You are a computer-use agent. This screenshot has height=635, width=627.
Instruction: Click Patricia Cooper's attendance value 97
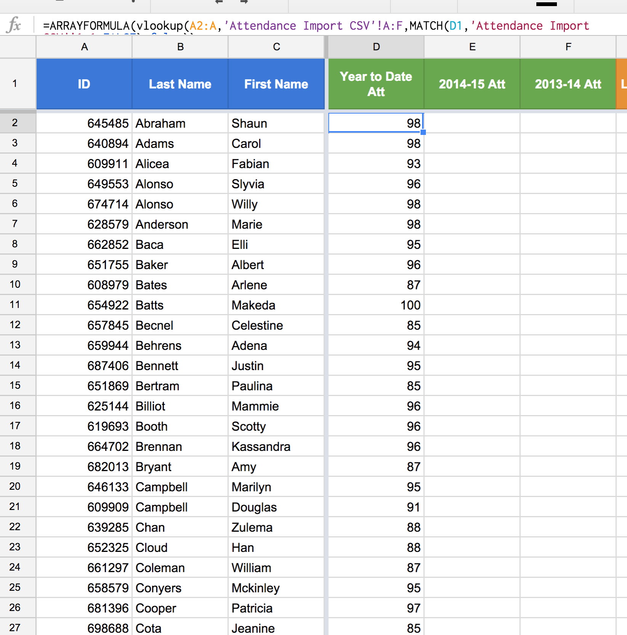(376, 608)
